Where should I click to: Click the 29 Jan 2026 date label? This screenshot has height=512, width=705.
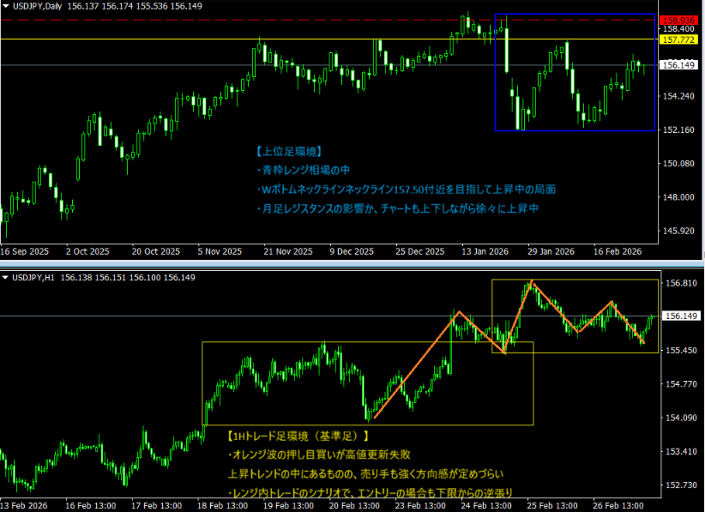[x=551, y=252]
